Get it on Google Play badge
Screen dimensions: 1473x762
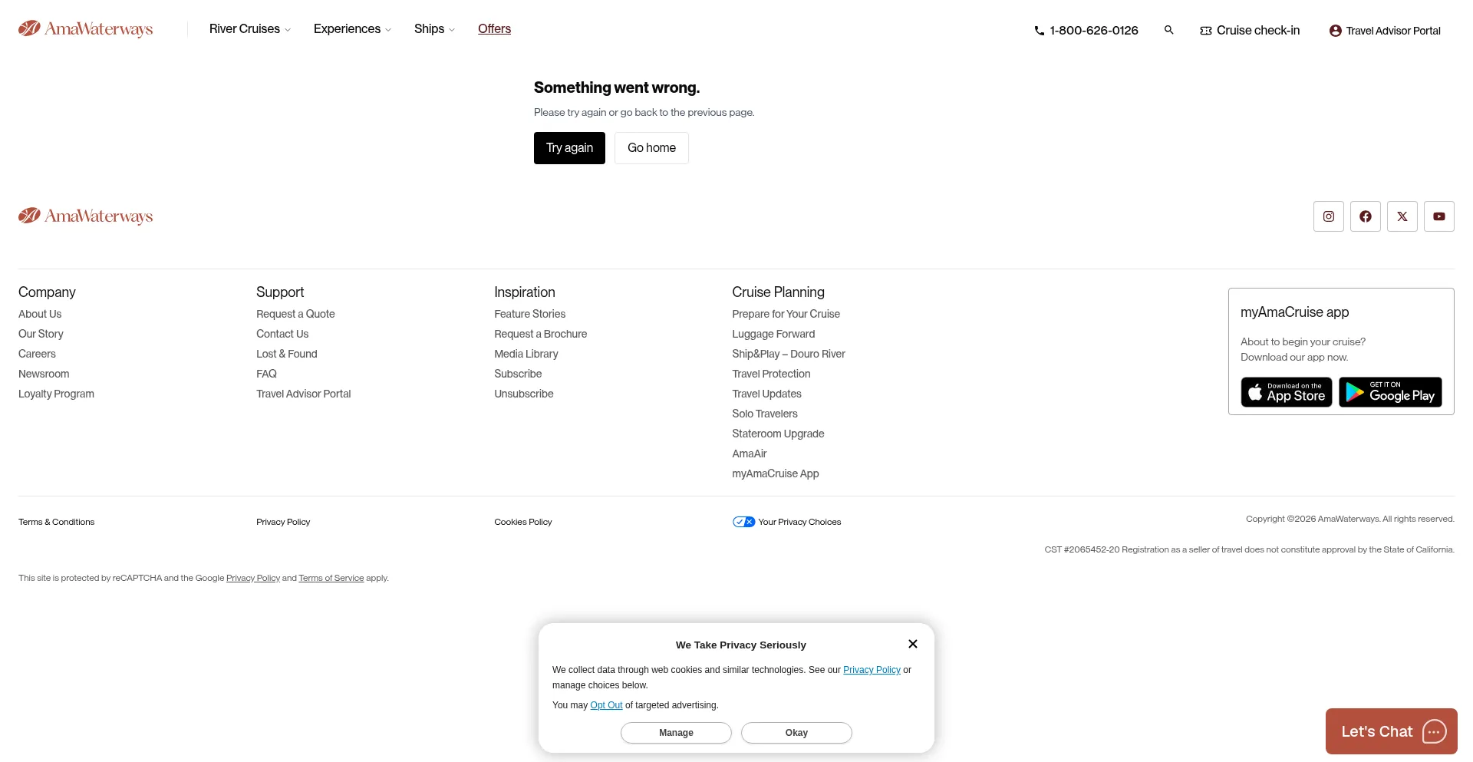pos(1391,392)
